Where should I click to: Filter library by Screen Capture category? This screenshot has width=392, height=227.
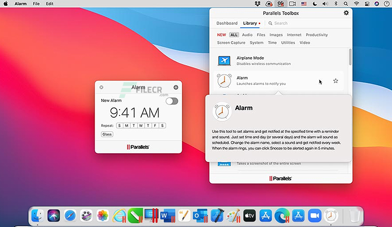coord(231,43)
